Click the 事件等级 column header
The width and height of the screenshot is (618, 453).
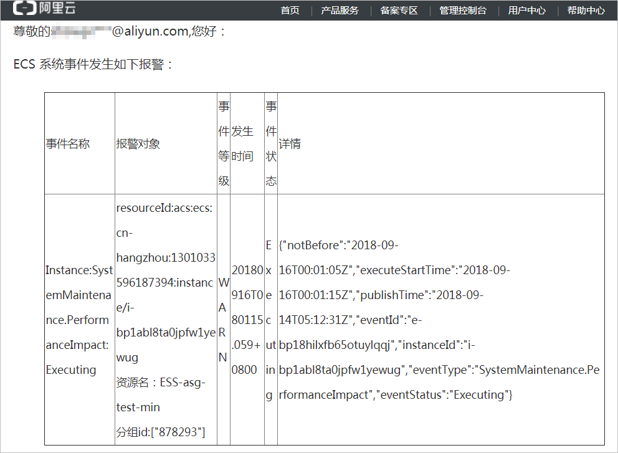click(224, 143)
